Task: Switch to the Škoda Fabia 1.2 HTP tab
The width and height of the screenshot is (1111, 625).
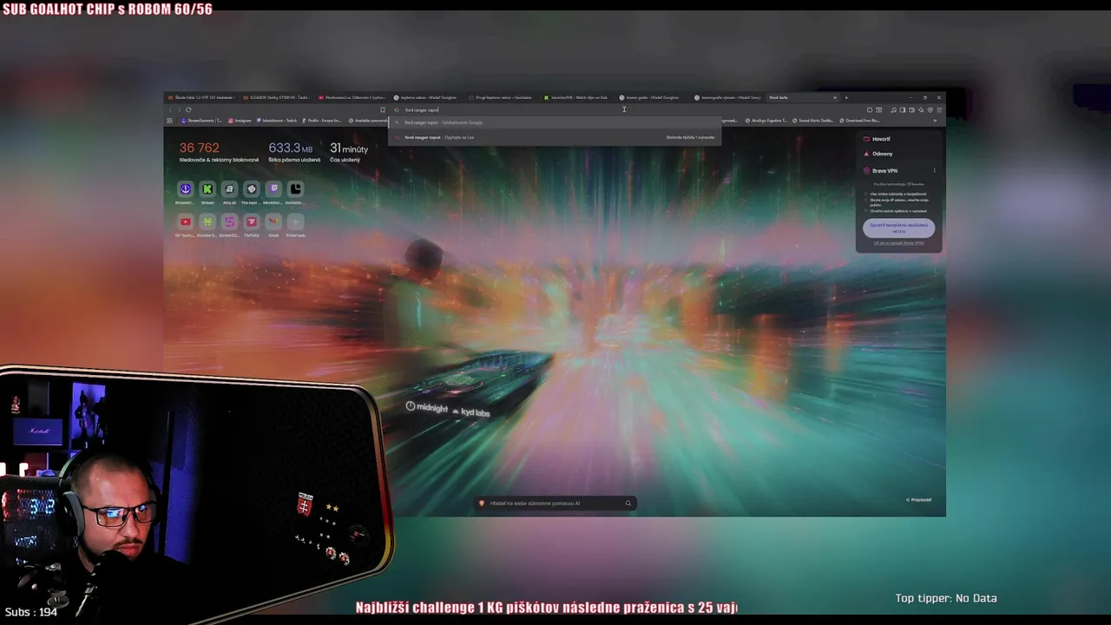Action: point(201,97)
